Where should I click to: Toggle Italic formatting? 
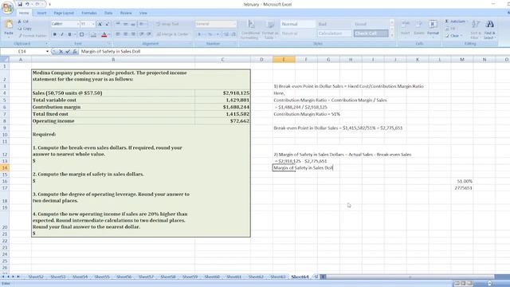point(62,34)
